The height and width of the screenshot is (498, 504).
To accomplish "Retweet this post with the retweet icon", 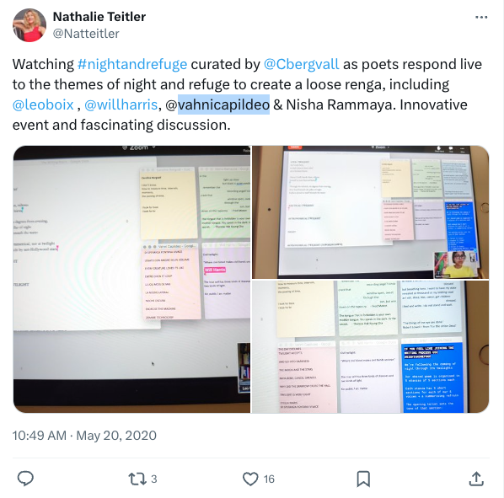I will click(x=137, y=479).
